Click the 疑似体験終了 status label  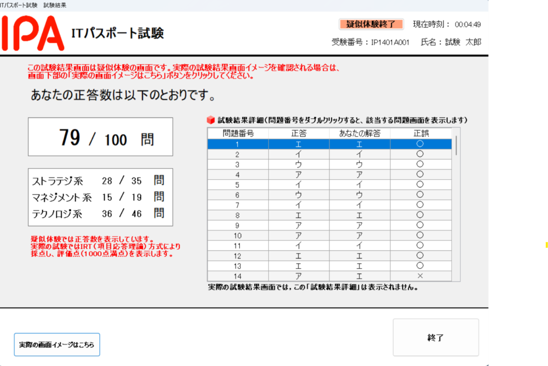click(371, 24)
